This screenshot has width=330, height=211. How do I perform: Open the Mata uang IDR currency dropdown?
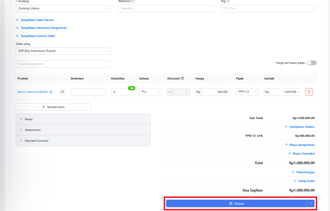pyautogui.click(x=63, y=51)
